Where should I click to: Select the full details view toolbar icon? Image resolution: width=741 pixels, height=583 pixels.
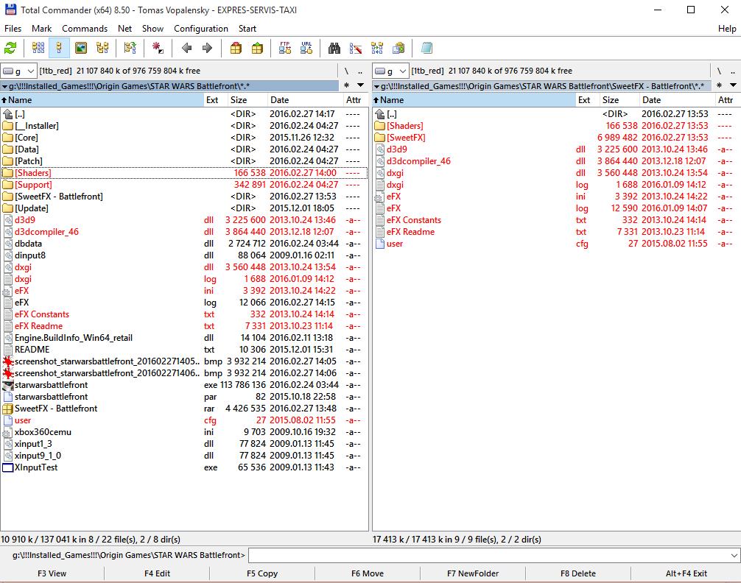click(x=59, y=48)
